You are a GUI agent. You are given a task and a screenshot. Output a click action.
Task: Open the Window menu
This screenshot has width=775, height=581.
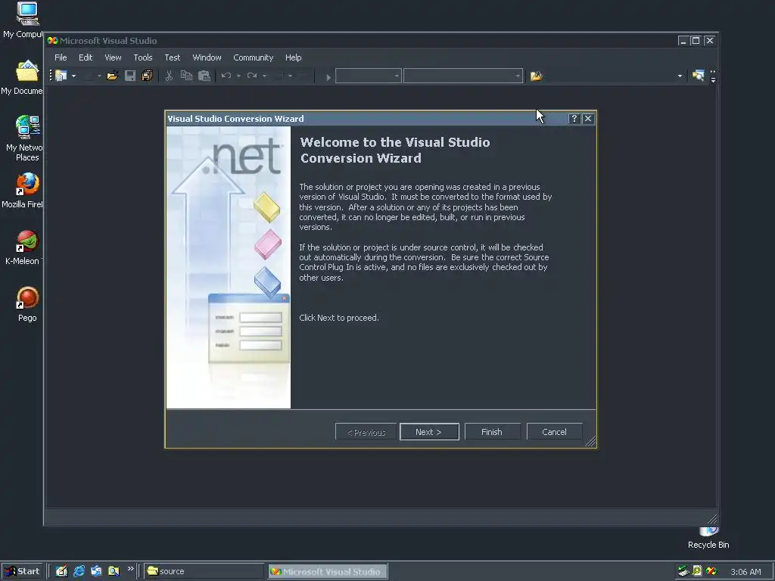point(207,57)
